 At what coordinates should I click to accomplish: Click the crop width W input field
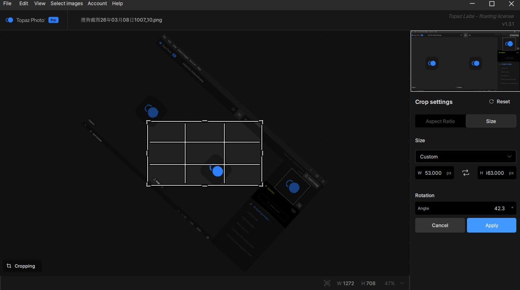point(434,173)
